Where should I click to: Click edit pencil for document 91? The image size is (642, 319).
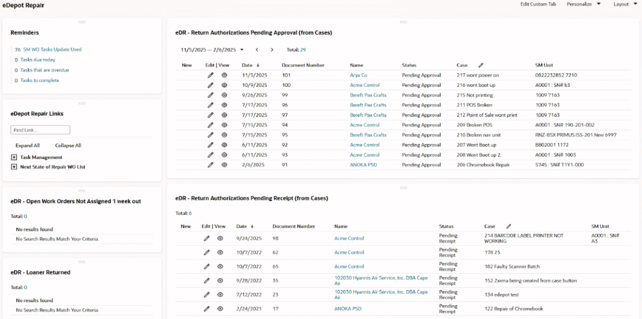point(211,165)
